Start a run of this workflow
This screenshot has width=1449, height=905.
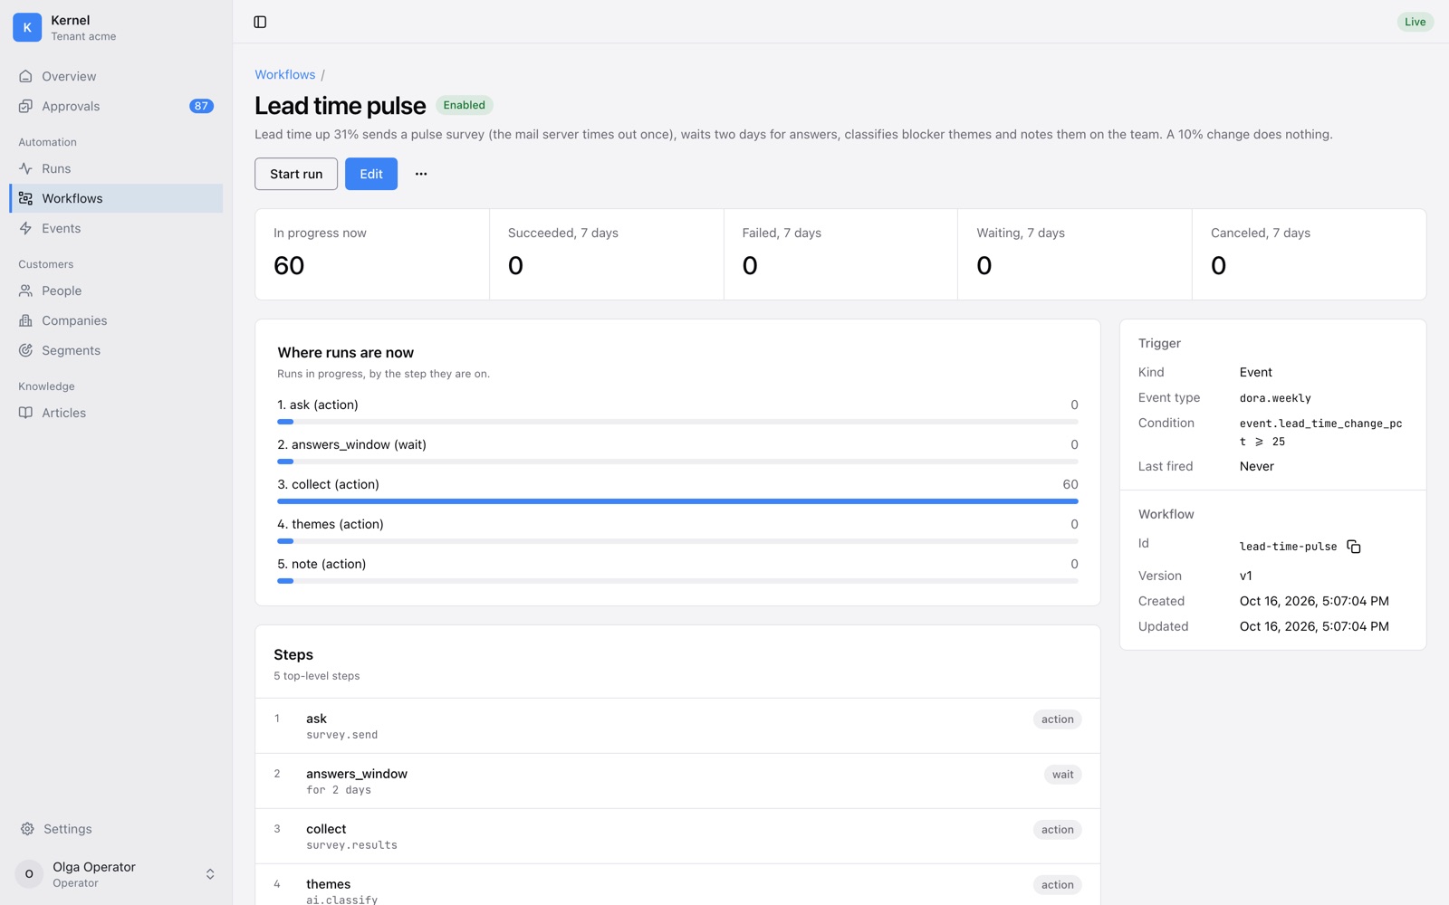pos(296,174)
